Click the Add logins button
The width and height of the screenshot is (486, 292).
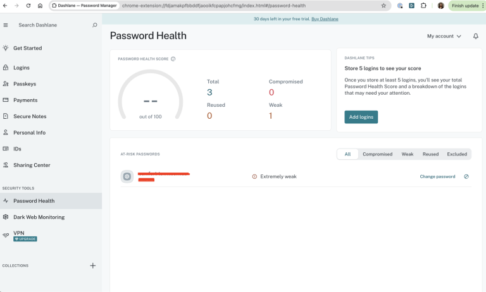(x=361, y=117)
